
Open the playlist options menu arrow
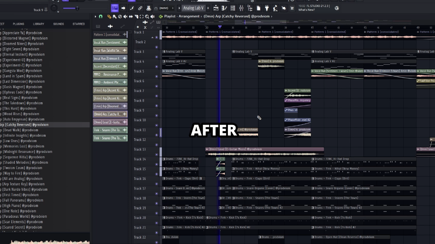[95, 17]
